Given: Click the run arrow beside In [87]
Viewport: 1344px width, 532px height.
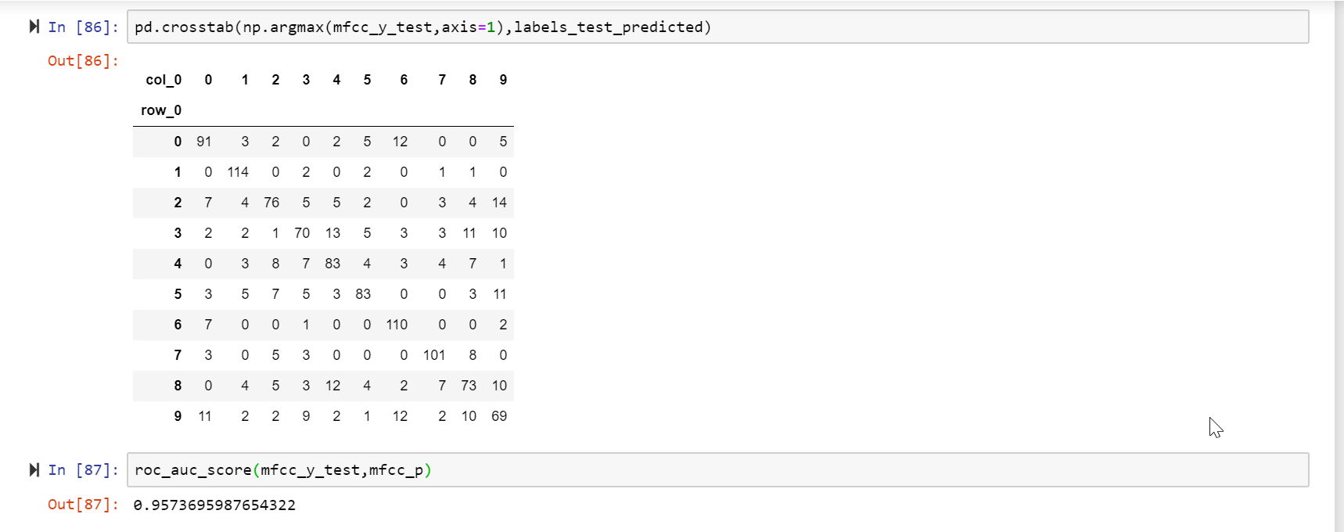Looking at the screenshot, I should click(x=33, y=469).
